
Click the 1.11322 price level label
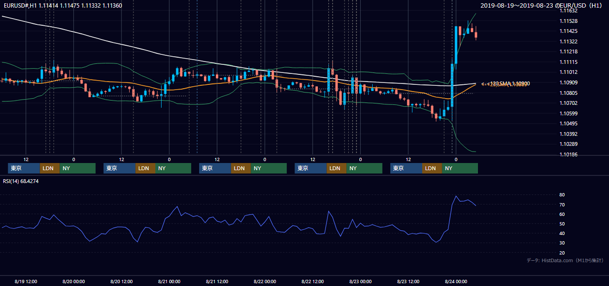(568, 41)
